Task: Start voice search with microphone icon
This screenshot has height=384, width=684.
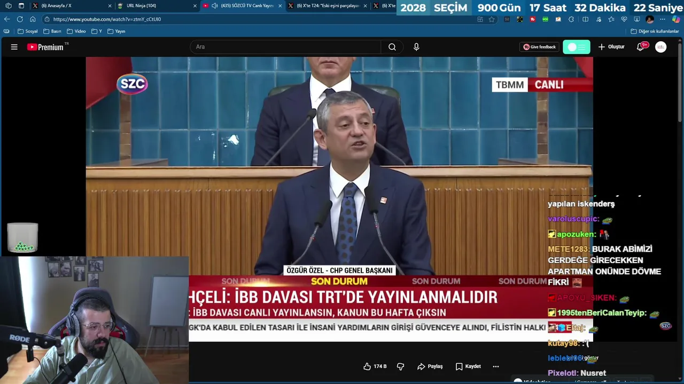Action: pyautogui.click(x=416, y=47)
